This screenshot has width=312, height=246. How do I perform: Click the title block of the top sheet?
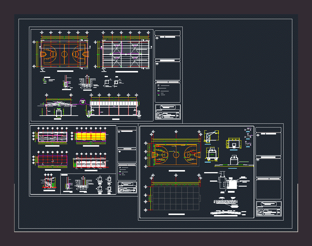pyautogui.click(x=168, y=112)
